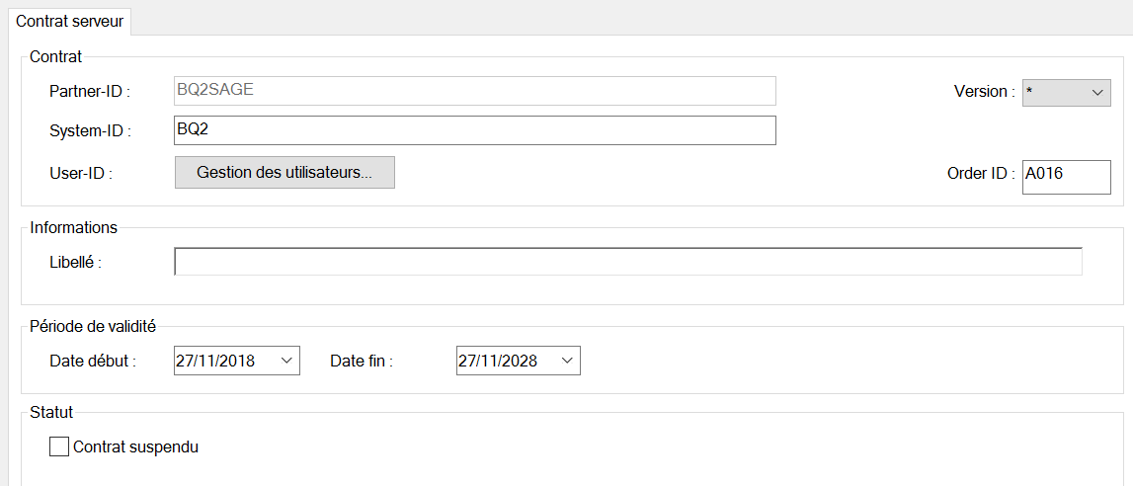Select the day part of Date début

point(185,362)
